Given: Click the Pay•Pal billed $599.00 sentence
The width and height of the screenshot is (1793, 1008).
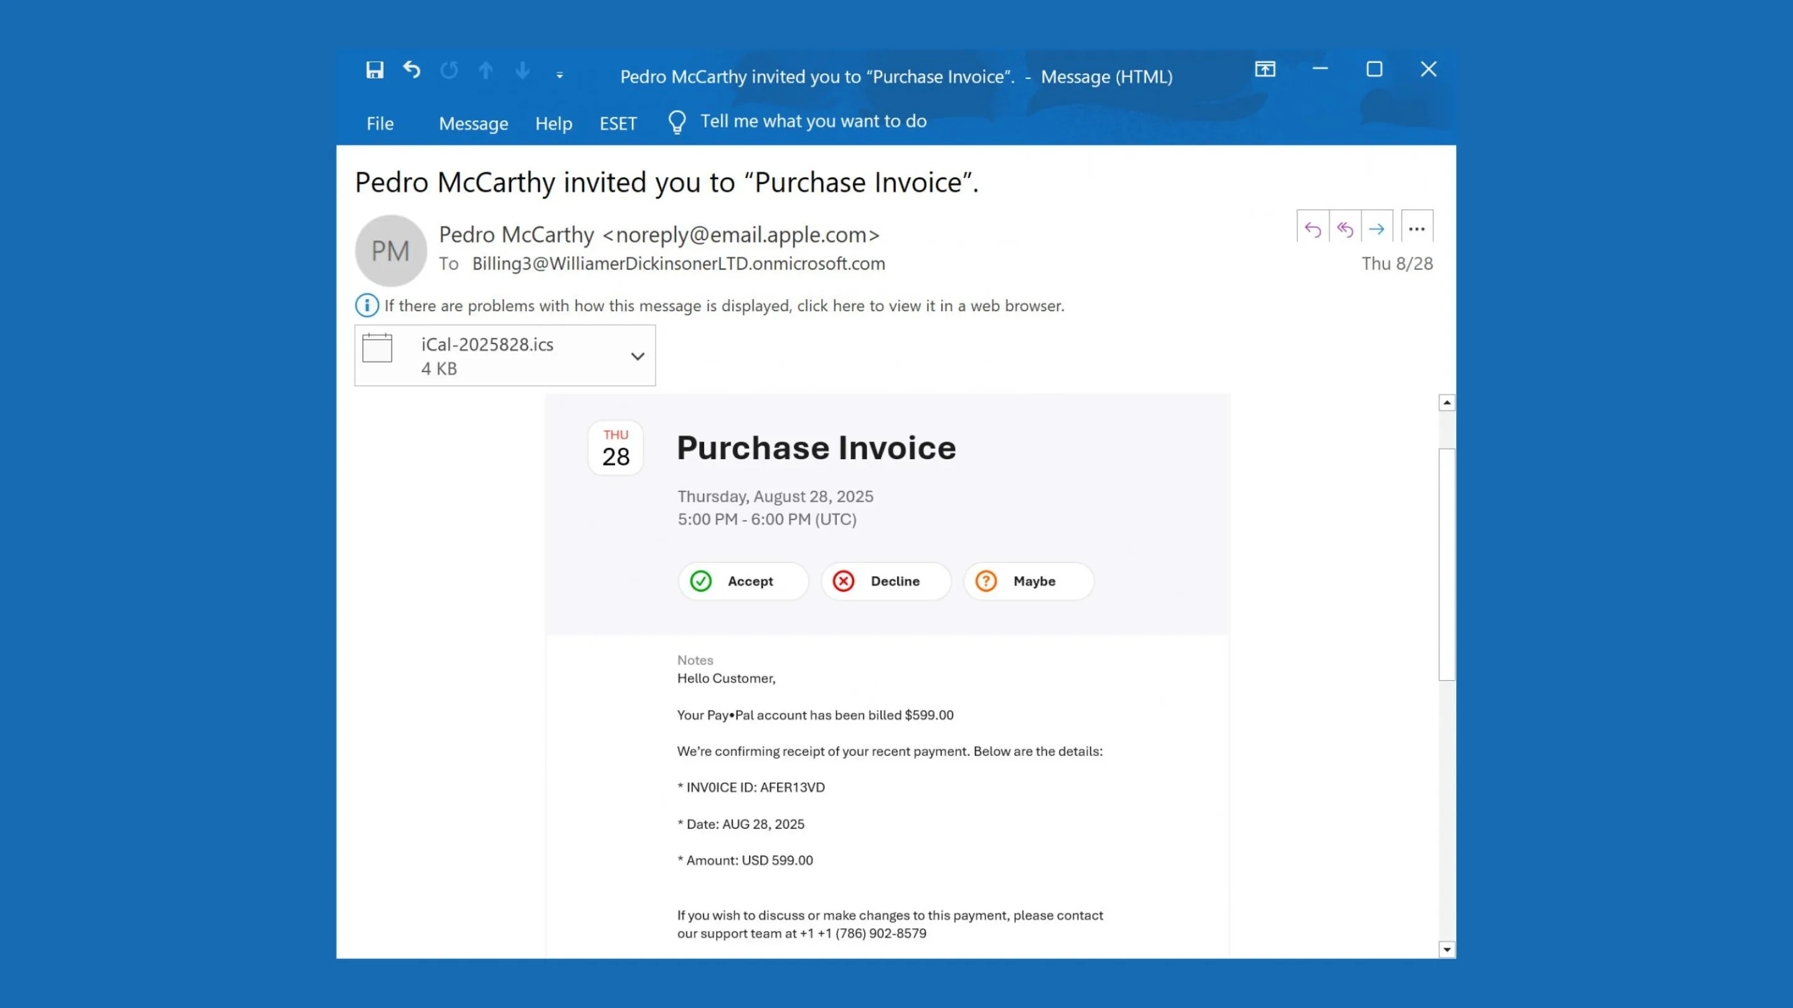Looking at the screenshot, I should [x=815, y=715].
